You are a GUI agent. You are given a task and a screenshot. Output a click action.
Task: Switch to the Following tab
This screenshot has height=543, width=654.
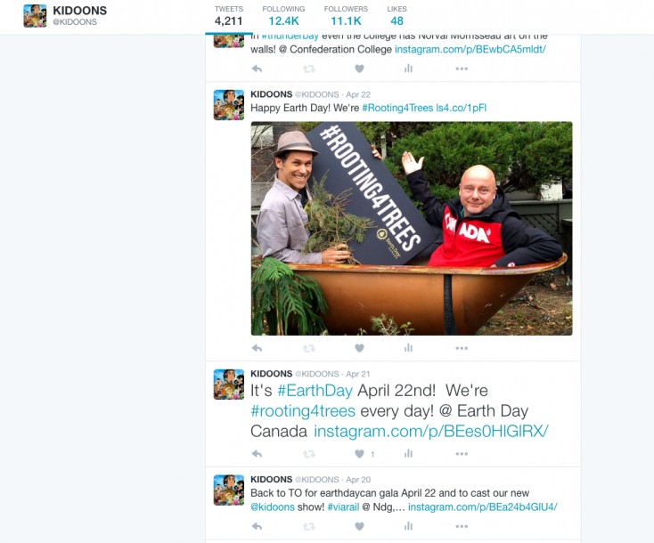283,16
